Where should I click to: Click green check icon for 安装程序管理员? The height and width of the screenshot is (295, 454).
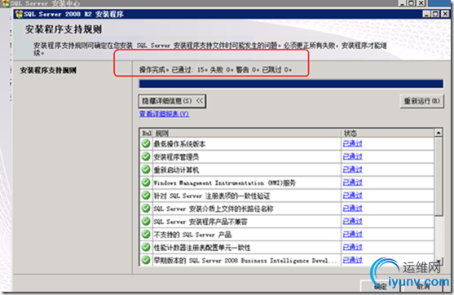pyautogui.click(x=146, y=156)
